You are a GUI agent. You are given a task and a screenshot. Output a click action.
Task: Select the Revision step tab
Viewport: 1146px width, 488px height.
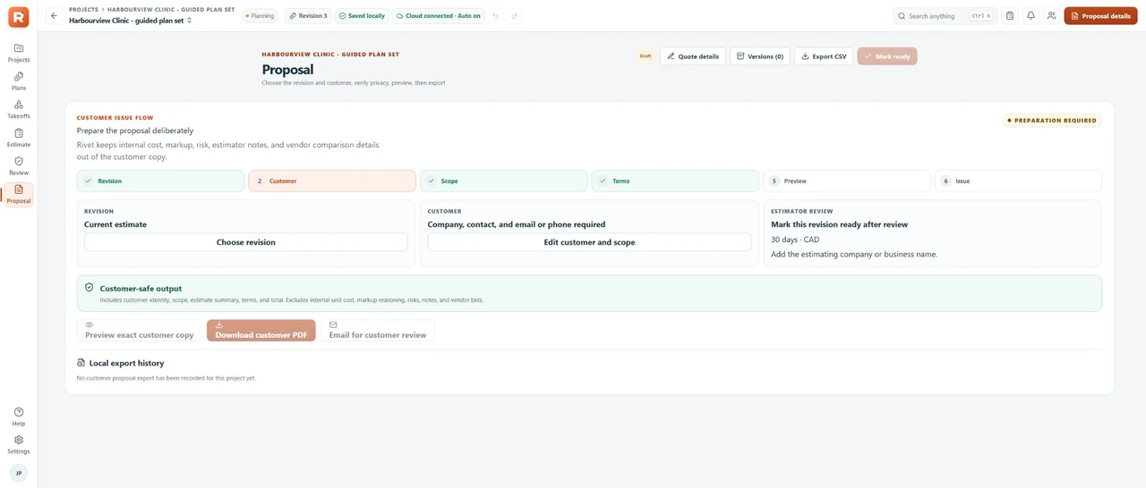pyautogui.click(x=160, y=181)
